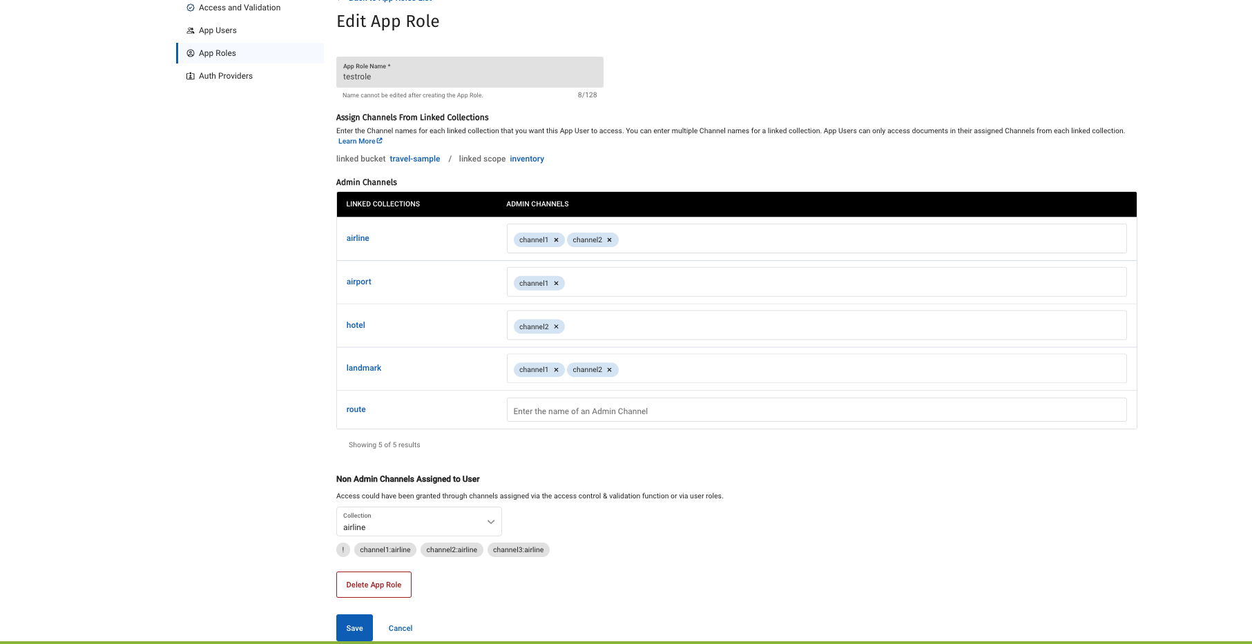Select Auth Providers in the sidebar menu
Image resolution: width=1252 pixels, height=644 pixels.
tap(226, 76)
